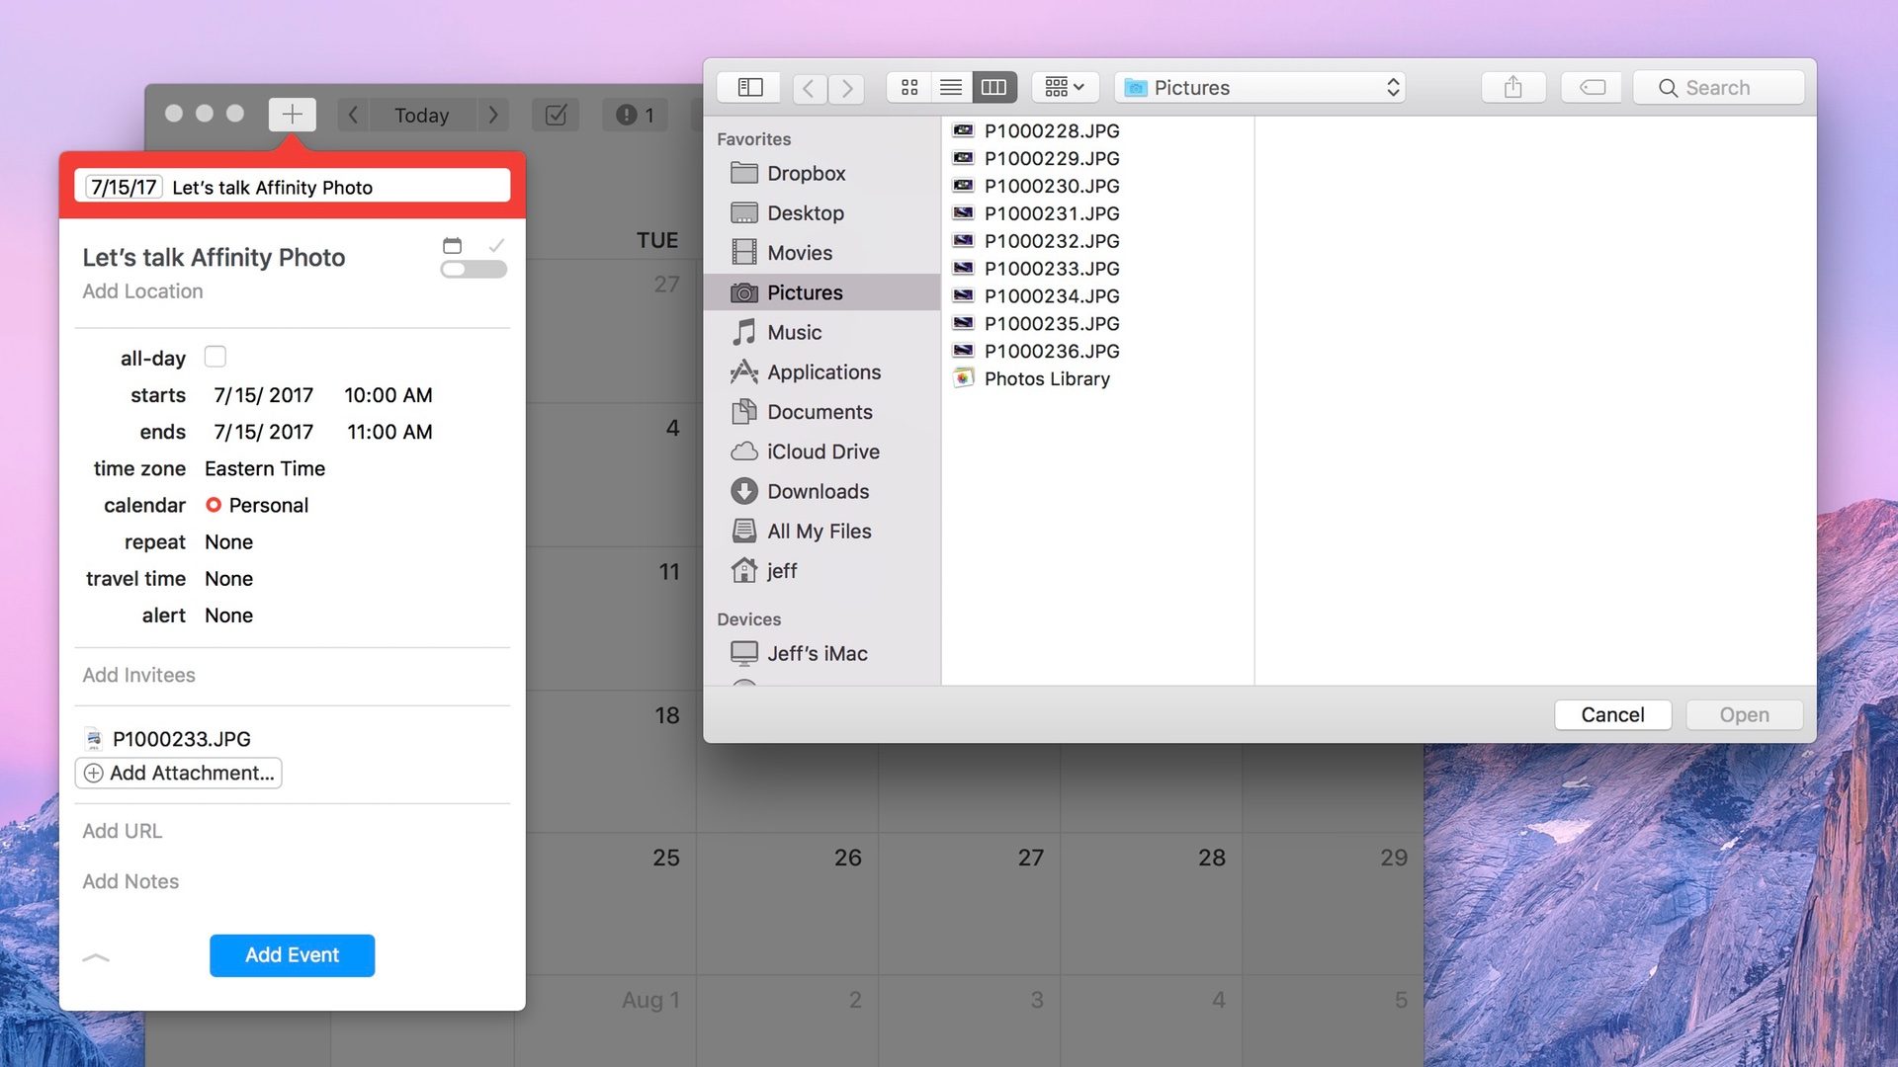Click Cancel in the file dialog

click(x=1612, y=715)
